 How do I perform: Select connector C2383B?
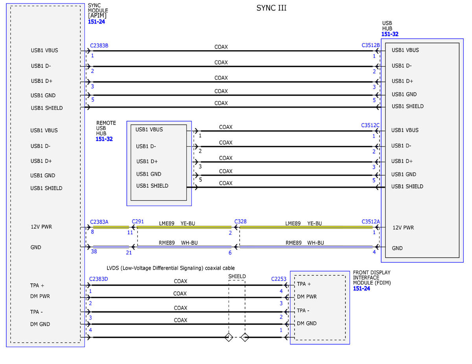(99, 46)
